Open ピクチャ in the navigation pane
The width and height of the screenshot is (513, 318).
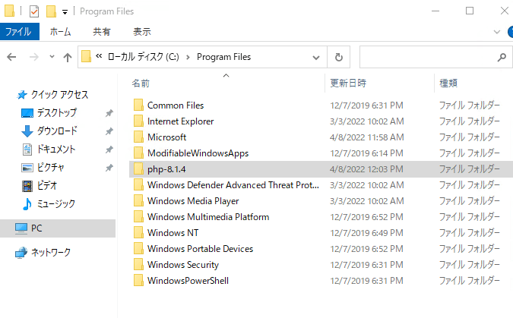click(x=50, y=168)
